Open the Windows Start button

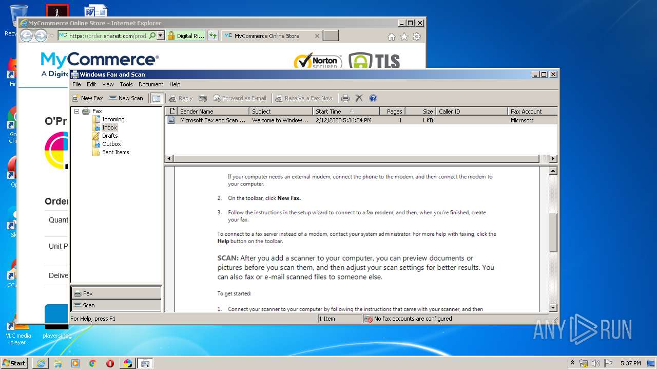click(14, 363)
